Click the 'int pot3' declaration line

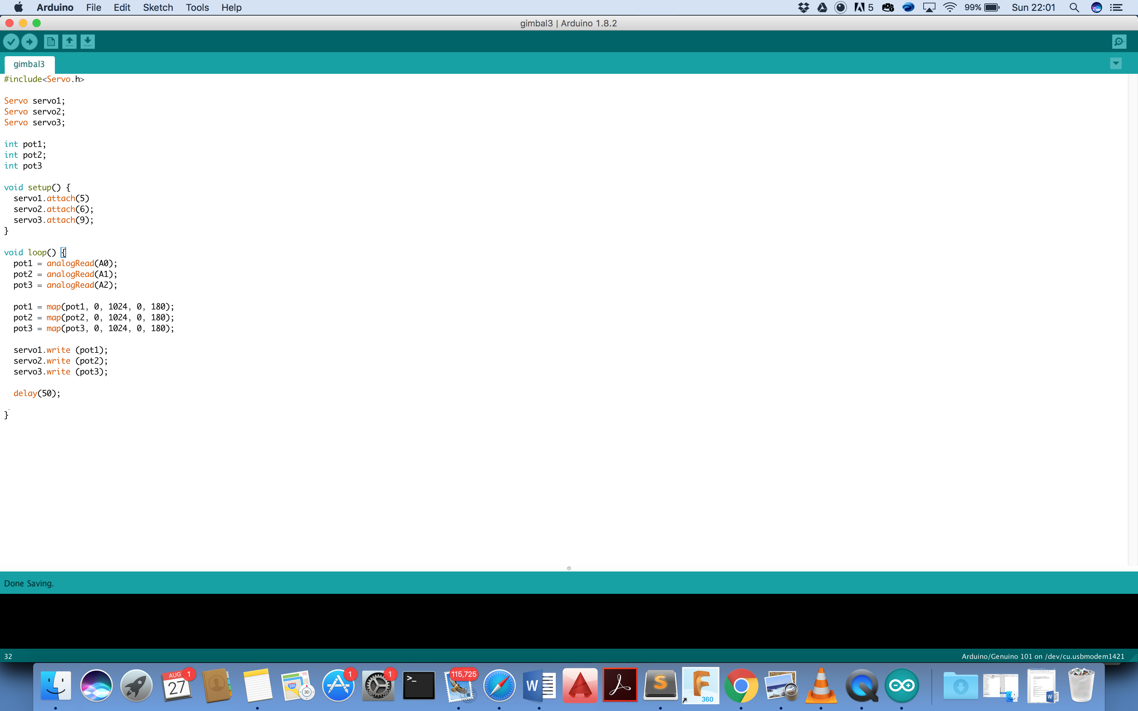pyautogui.click(x=23, y=166)
